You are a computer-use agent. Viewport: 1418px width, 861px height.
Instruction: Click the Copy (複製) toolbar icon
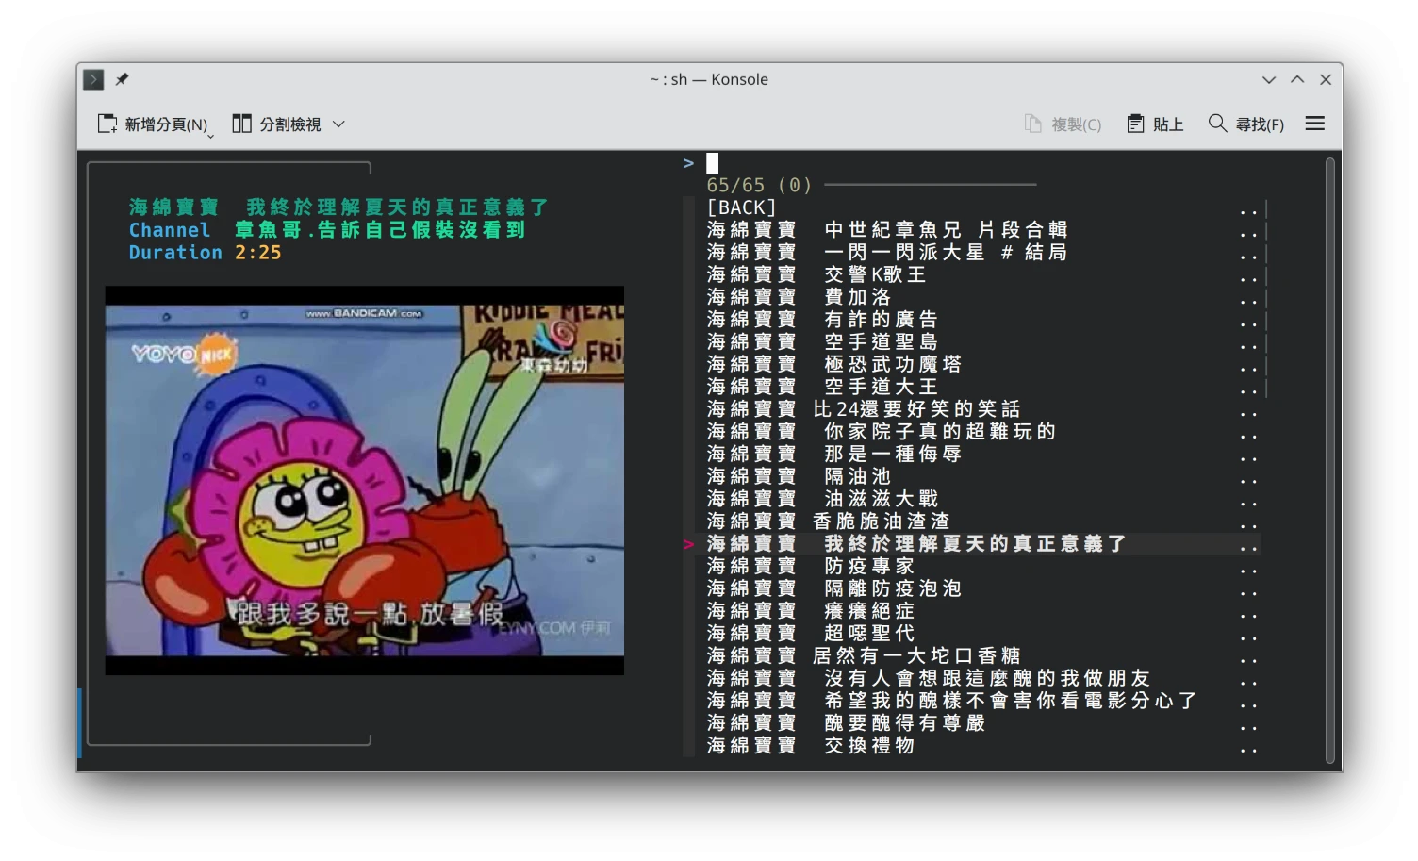click(x=1033, y=124)
